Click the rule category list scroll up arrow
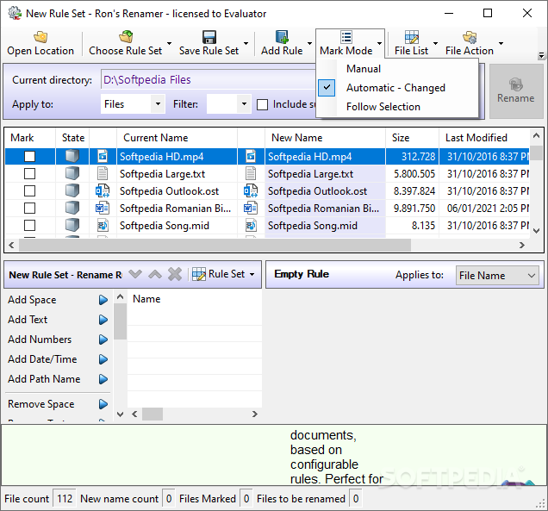Image resolution: width=548 pixels, height=511 pixels. coord(121,297)
